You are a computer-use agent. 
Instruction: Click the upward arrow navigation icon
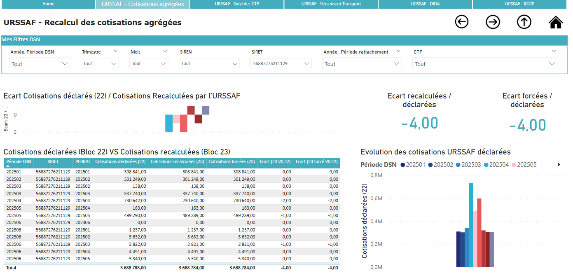coord(524,22)
